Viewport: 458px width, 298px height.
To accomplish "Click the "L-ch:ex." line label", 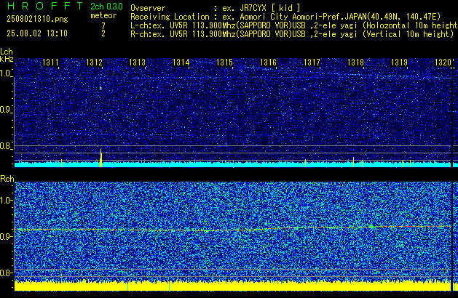I will (148, 25).
